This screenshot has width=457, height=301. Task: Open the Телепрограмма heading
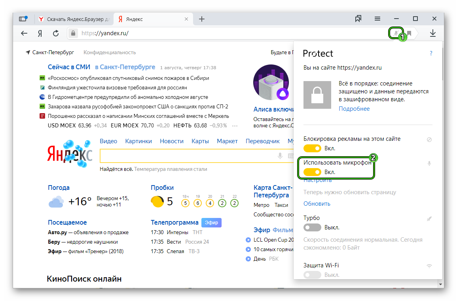174,223
